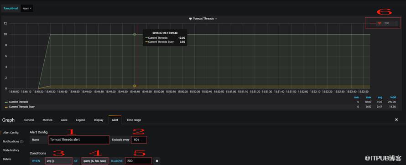
Task: Click the 14.50 total value for Current Threads Busy
Action: point(393,107)
